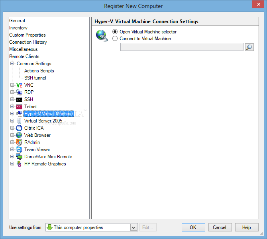Screen dimensions: 267x239
Task: Click the Help button
Action: 247,227
